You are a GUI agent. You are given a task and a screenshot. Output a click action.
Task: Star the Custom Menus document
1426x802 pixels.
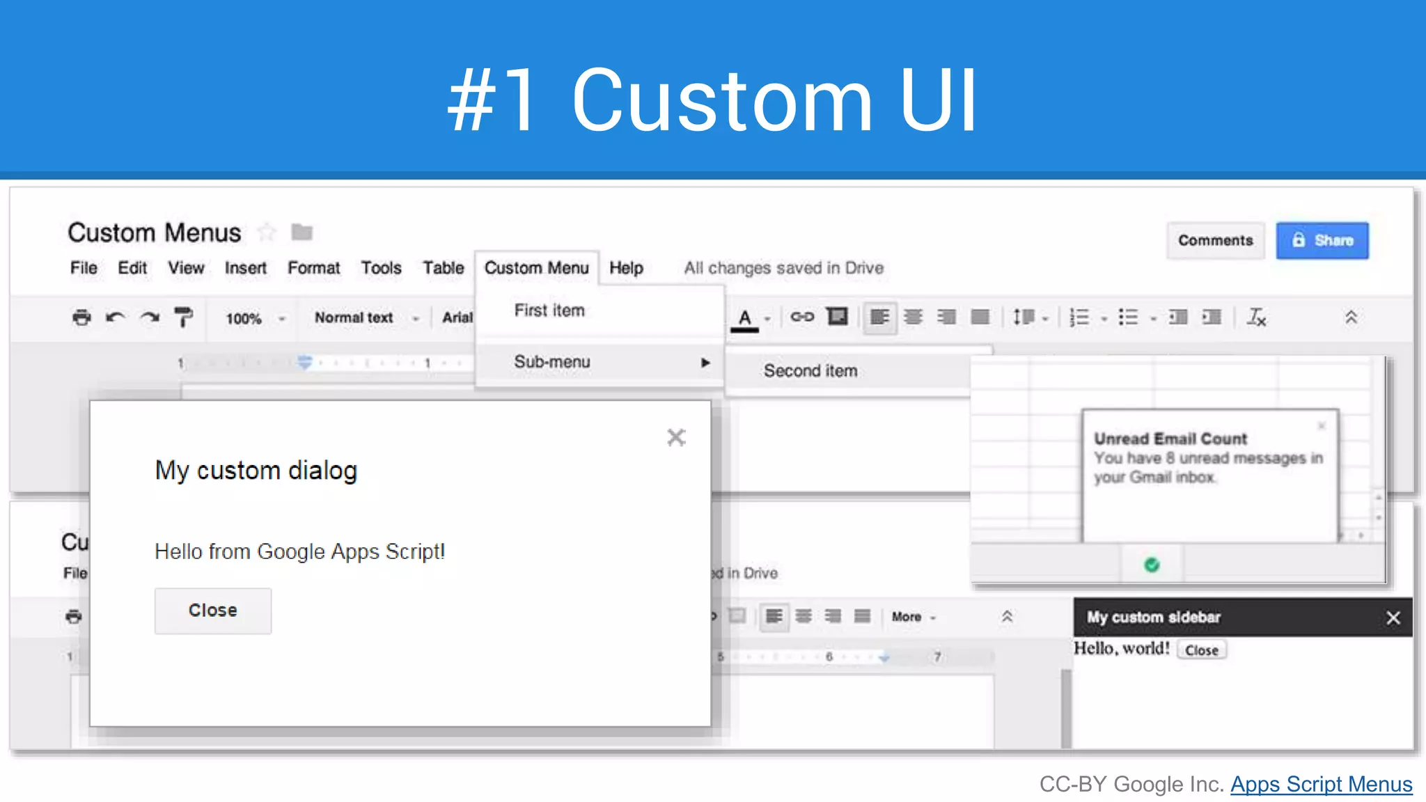[267, 232]
